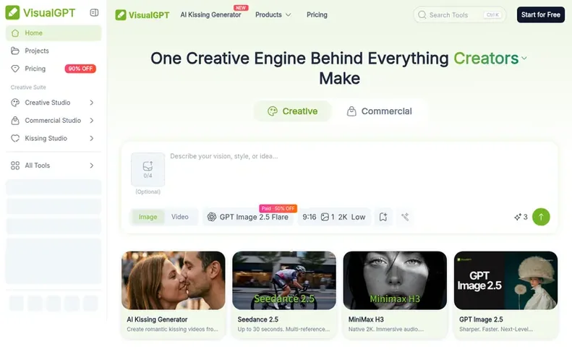Switch generation mode to Video
The image size is (572, 357).
pos(180,217)
